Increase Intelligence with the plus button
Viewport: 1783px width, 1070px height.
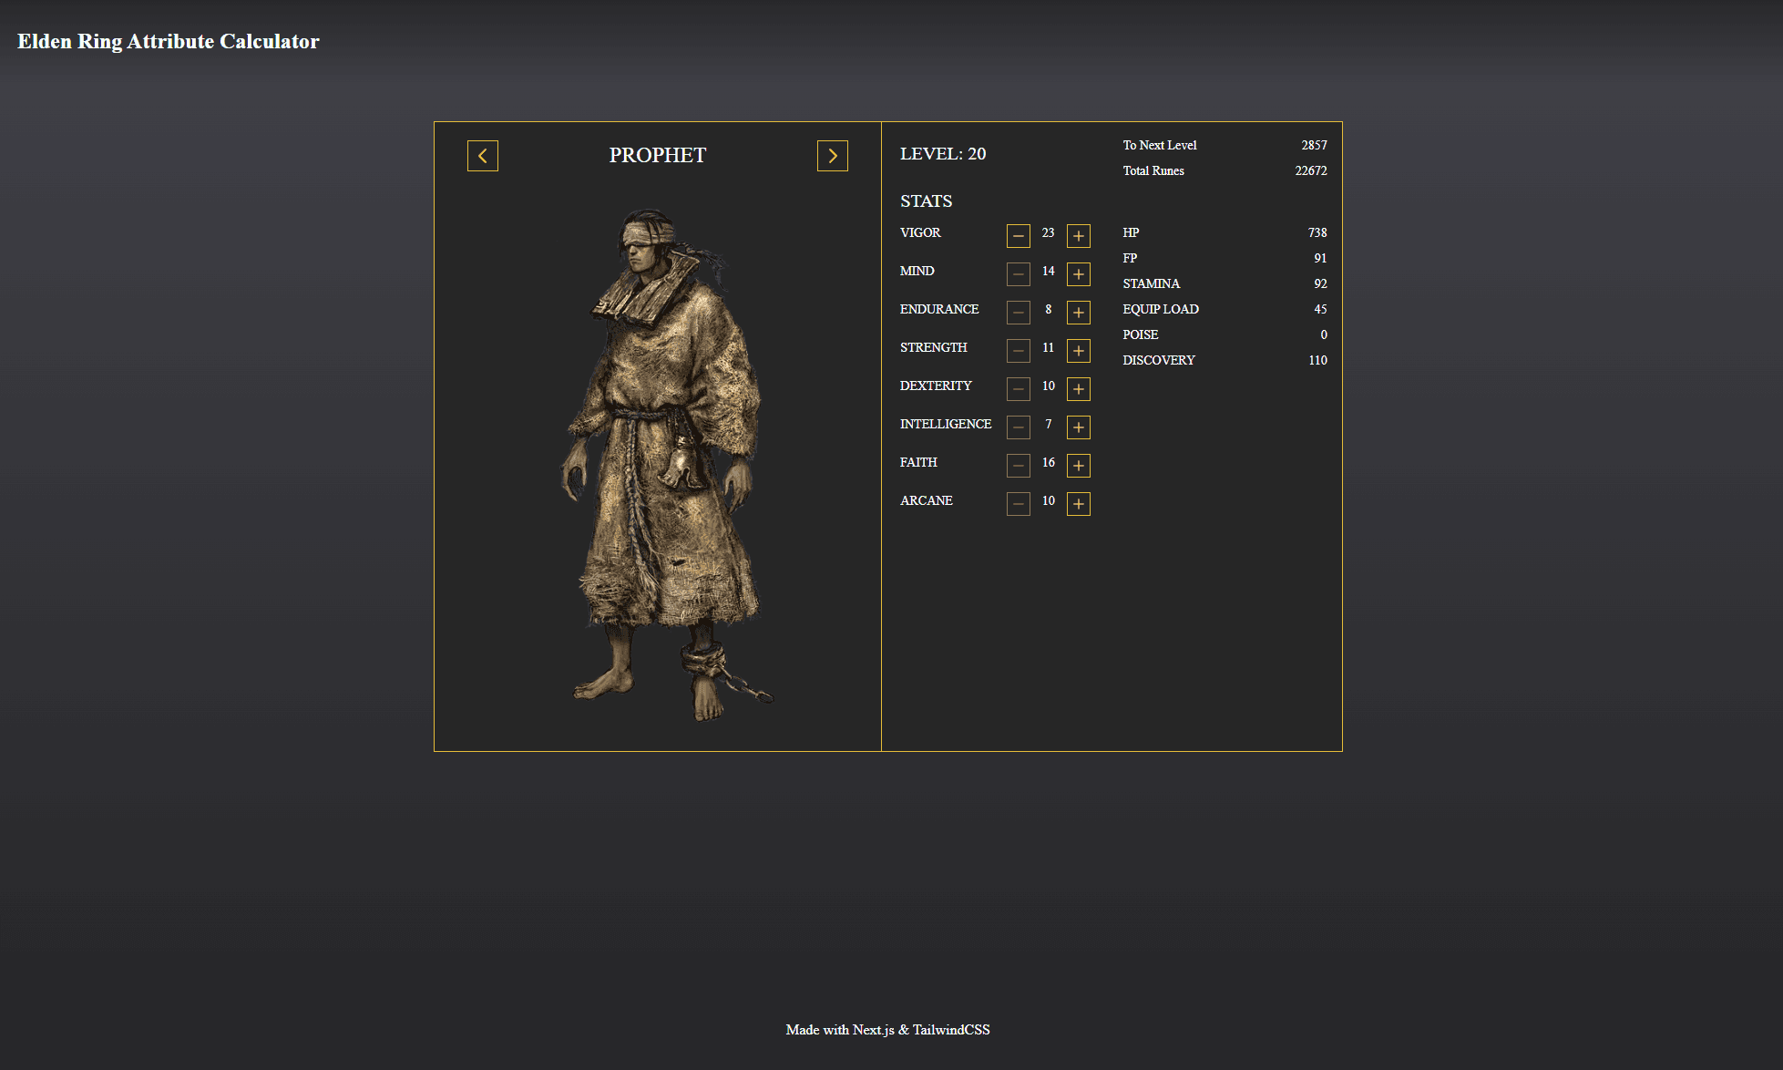tap(1079, 427)
